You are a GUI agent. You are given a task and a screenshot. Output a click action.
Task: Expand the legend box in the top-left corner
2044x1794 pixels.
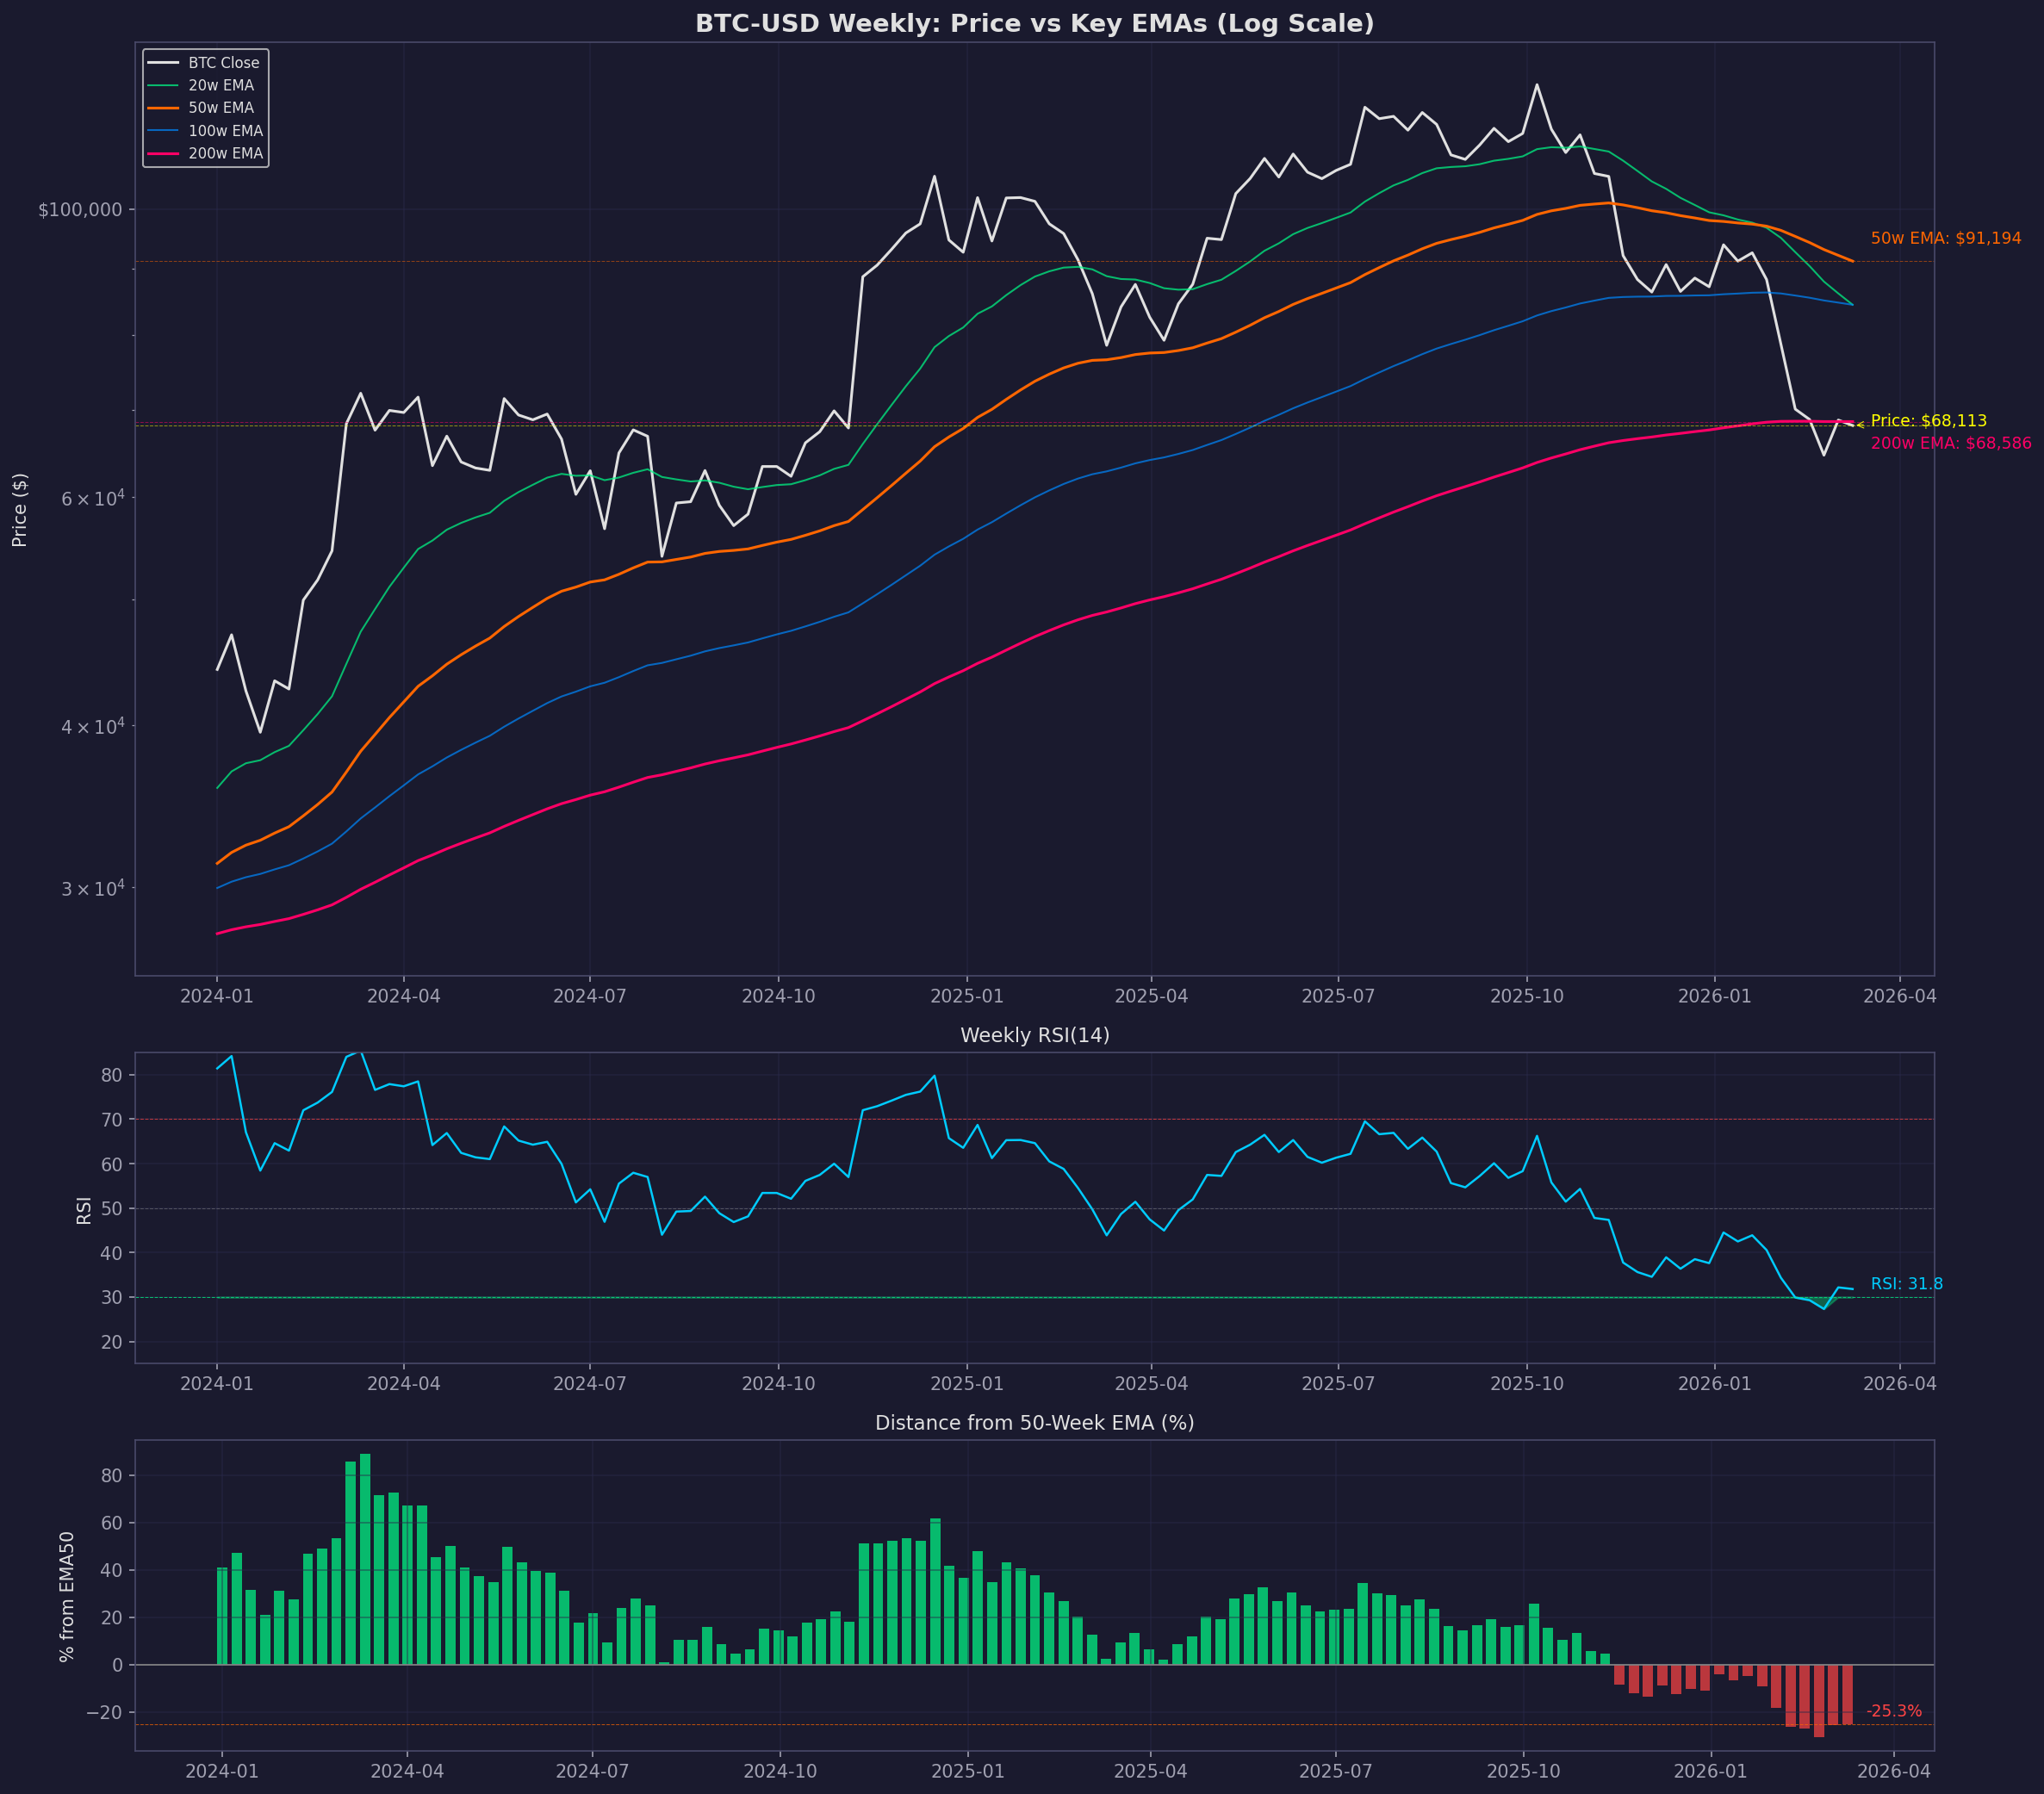(207, 108)
